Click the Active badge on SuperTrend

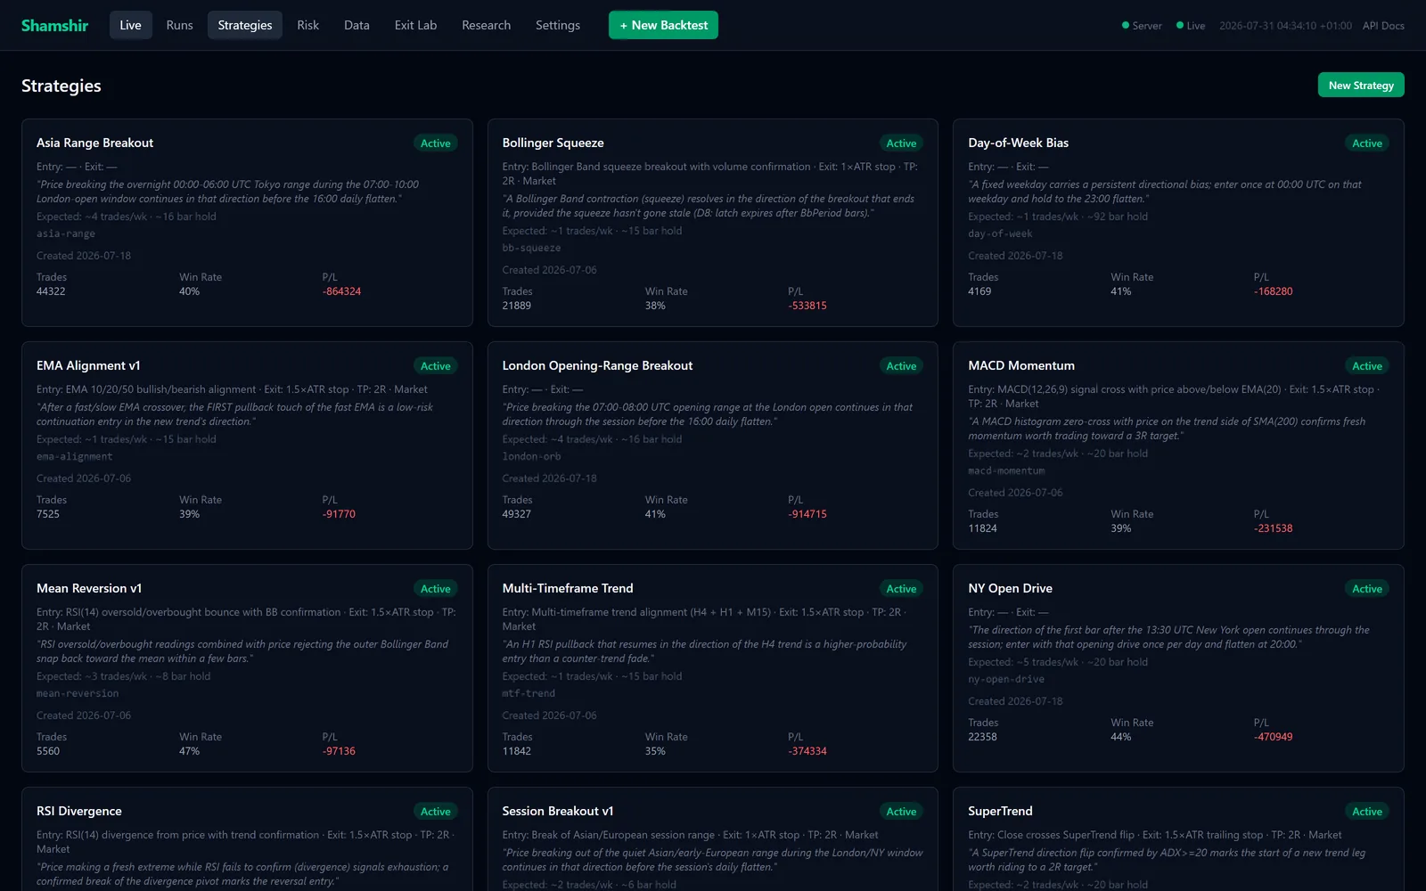pos(1367,811)
